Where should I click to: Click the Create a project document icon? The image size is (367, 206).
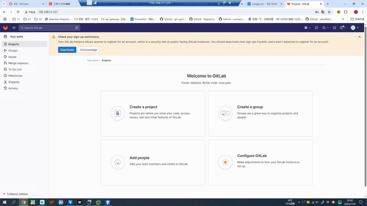(118, 113)
